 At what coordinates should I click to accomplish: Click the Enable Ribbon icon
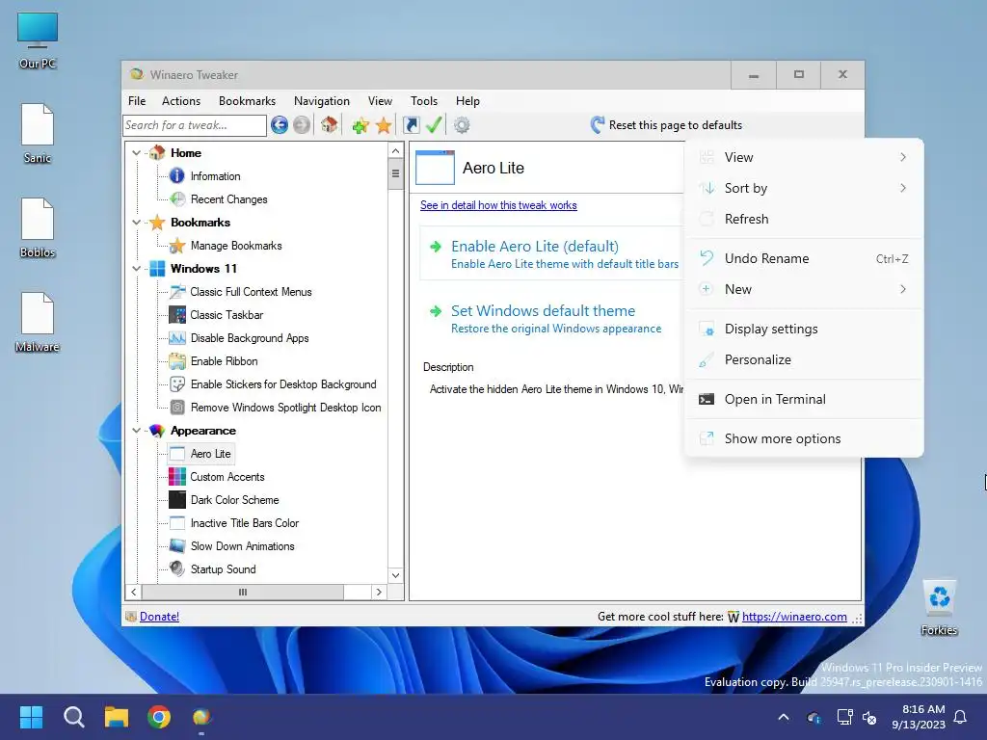click(x=177, y=361)
